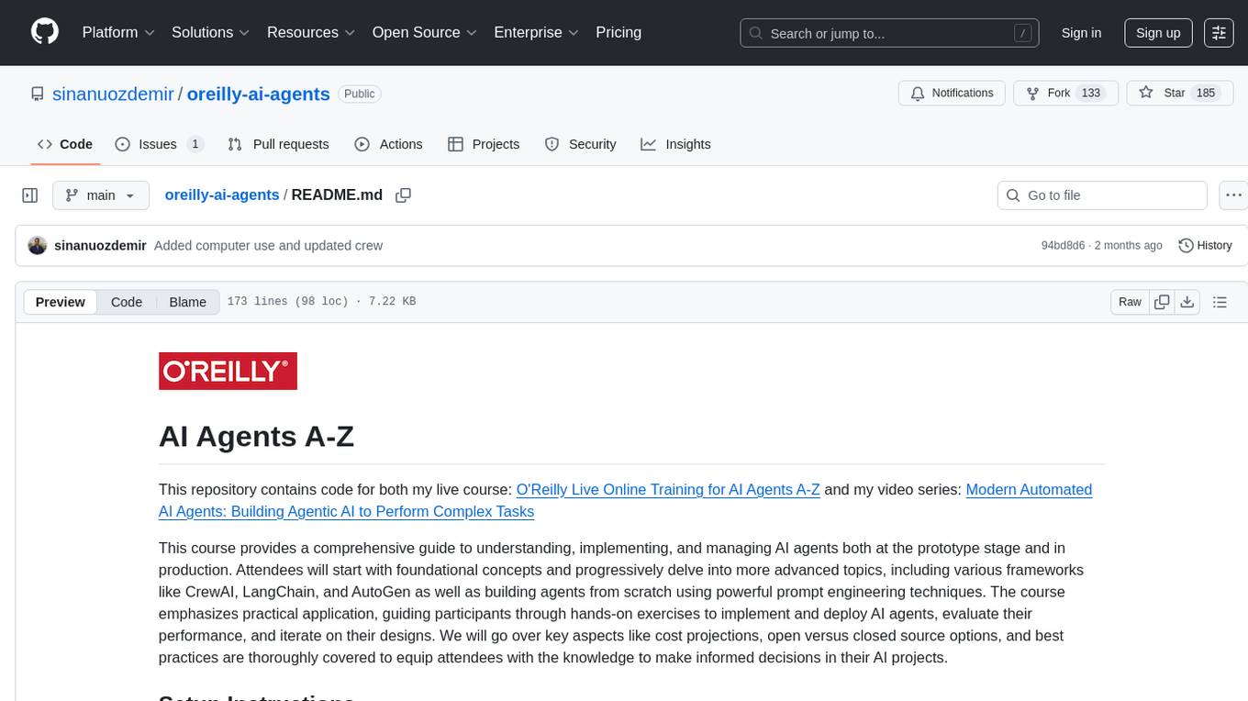Open sinanuozdemir owner profile link

(114, 94)
